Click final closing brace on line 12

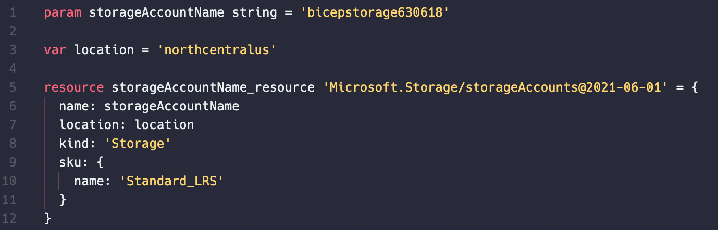pos(48,219)
